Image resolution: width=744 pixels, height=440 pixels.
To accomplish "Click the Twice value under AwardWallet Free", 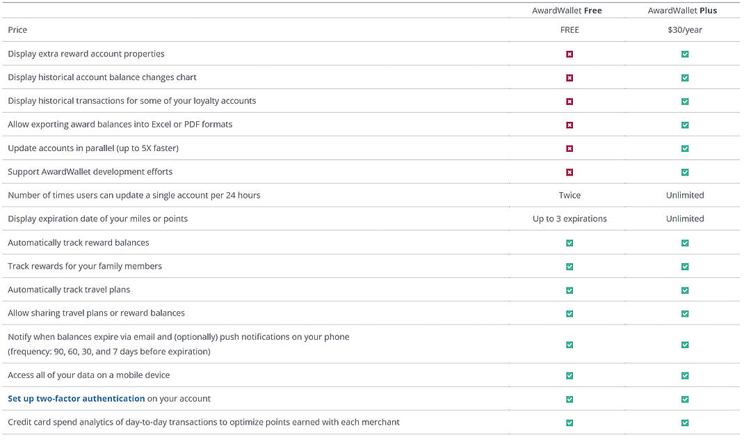I will pyautogui.click(x=569, y=195).
